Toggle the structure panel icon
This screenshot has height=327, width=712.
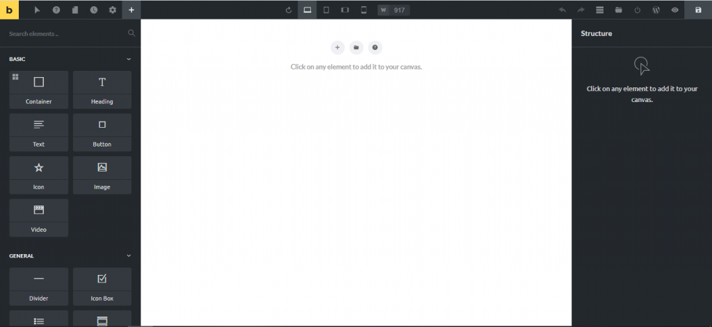[600, 10]
